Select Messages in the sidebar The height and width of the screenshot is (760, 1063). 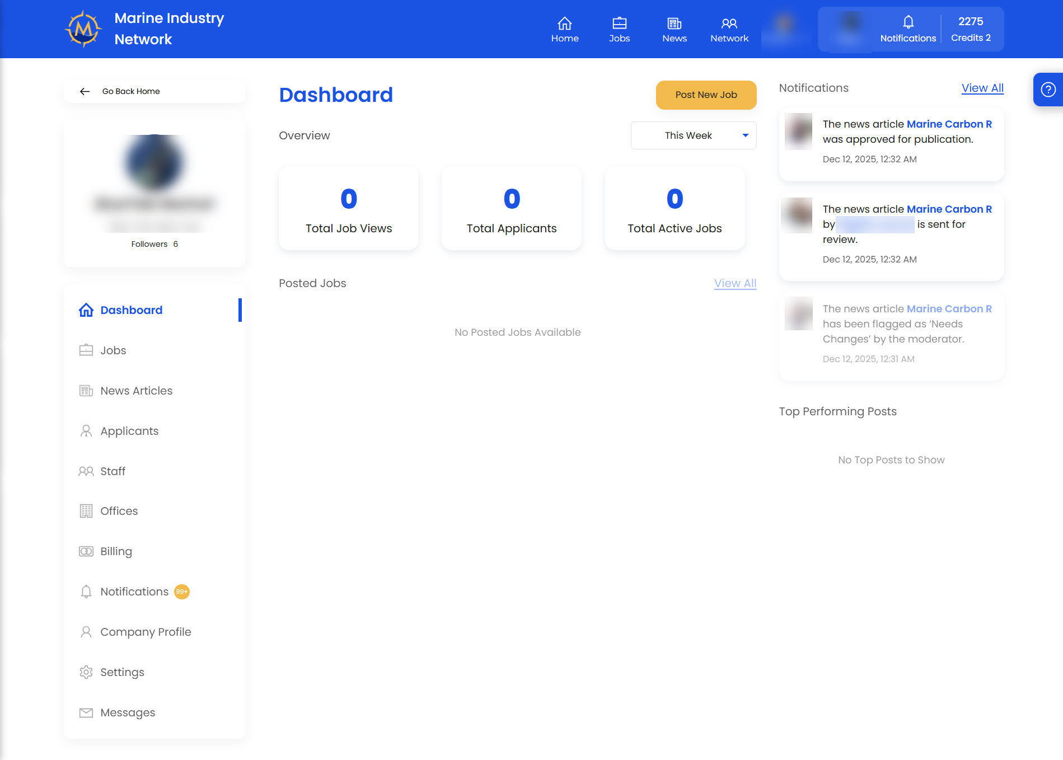pyautogui.click(x=128, y=712)
